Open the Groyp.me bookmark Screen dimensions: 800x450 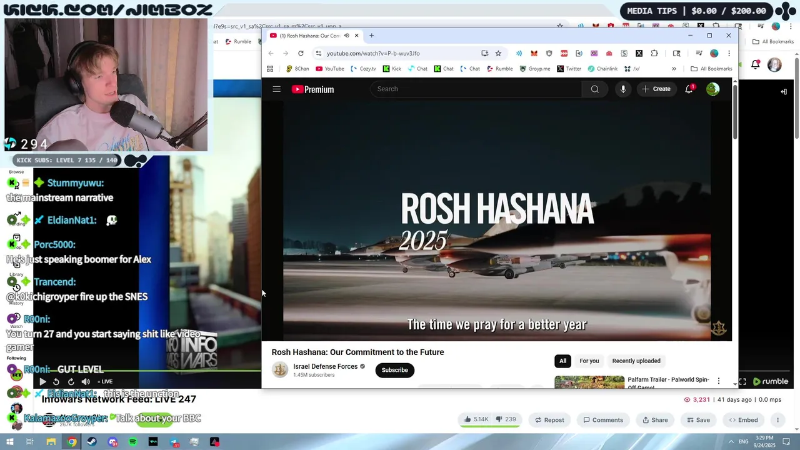pyautogui.click(x=535, y=69)
